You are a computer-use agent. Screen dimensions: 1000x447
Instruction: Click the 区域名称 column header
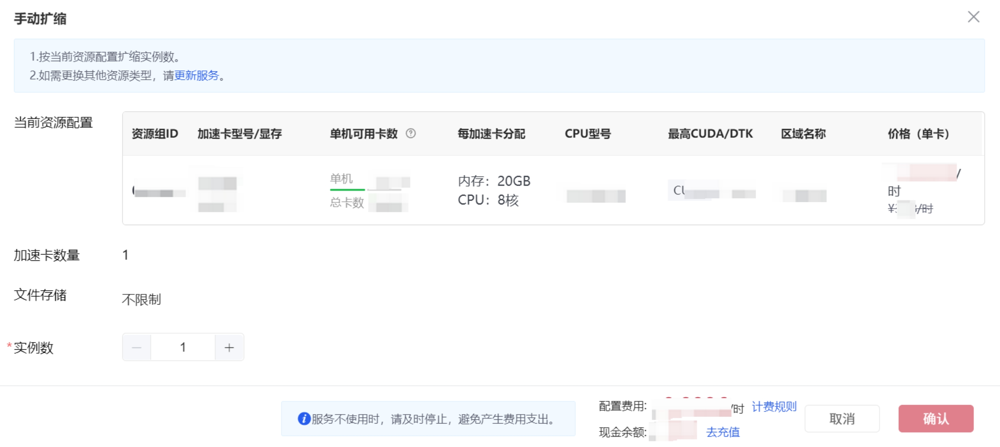click(x=803, y=134)
